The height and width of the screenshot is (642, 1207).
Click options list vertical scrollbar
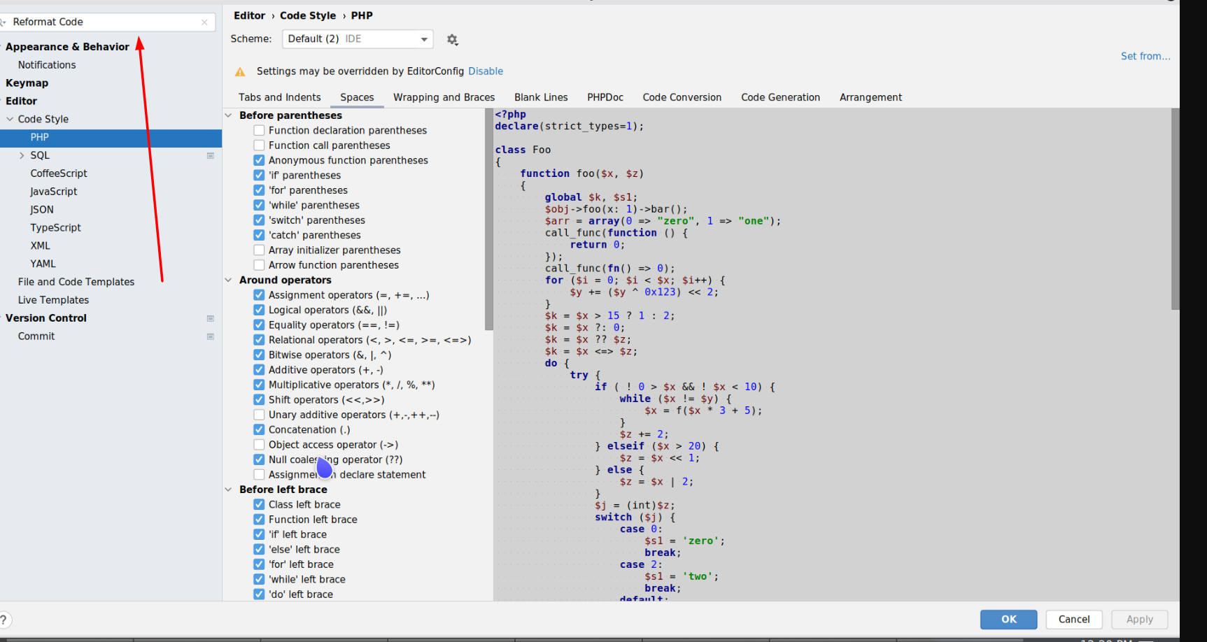488,219
